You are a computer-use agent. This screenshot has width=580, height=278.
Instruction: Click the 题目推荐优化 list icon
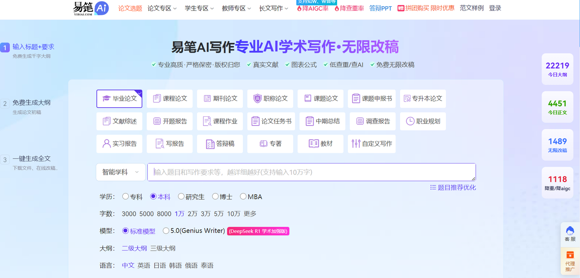click(433, 187)
